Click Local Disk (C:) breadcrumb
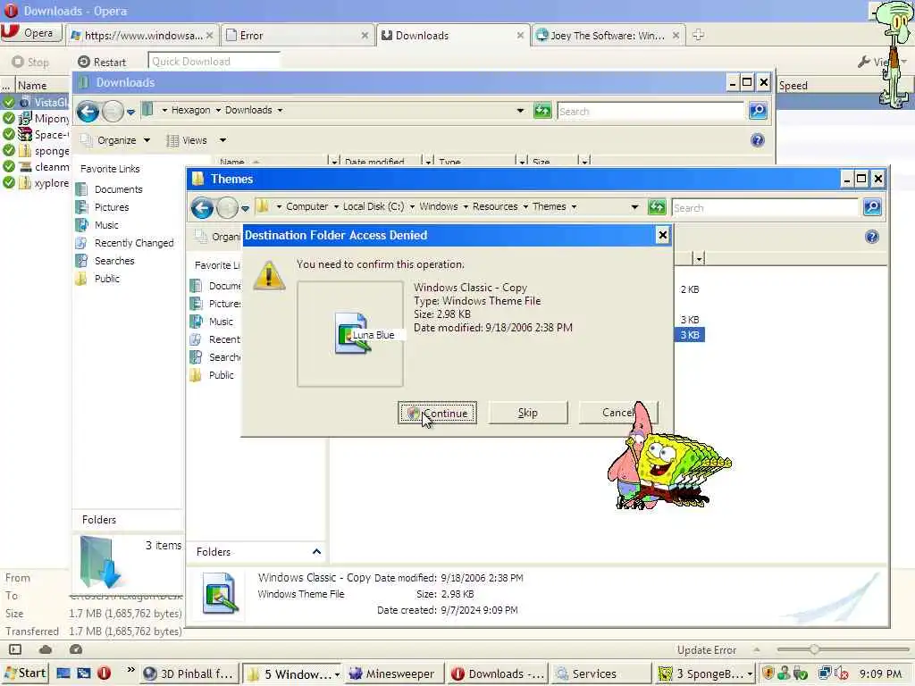This screenshot has height=686, width=915. [374, 206]
